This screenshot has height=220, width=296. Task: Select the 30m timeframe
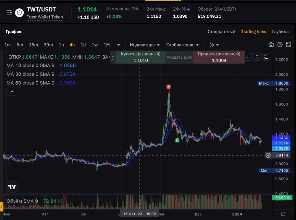click(x=48, y=45)
